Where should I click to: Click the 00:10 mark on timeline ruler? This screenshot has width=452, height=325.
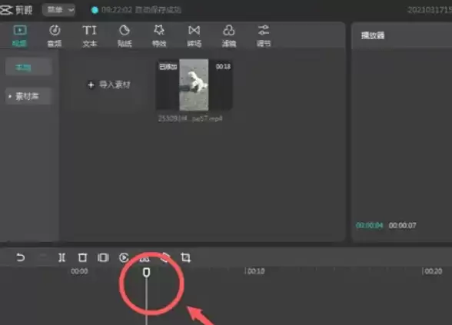coord(255,271)
